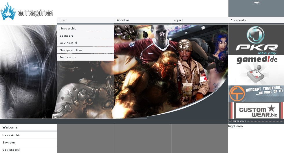This screenshot has height=153, width=284.
Task: Open the Concept Together banner
Action: tap(256, 94)
